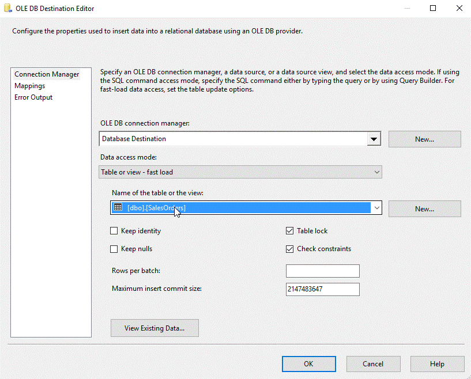
Task: Open the OLE DB connection manager dropdown
Action: point(374,138)
